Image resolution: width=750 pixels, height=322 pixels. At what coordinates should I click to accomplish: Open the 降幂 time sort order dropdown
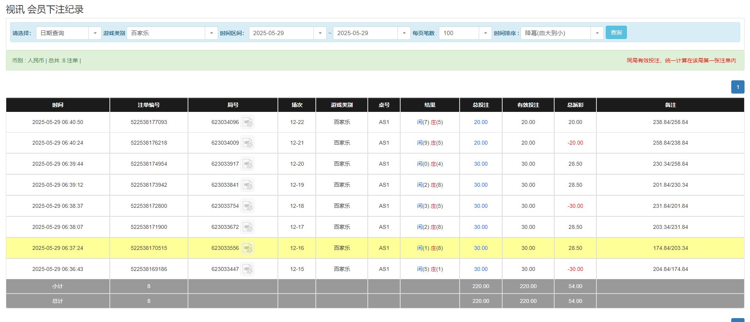pyautogui.click(x=597, y=33)
